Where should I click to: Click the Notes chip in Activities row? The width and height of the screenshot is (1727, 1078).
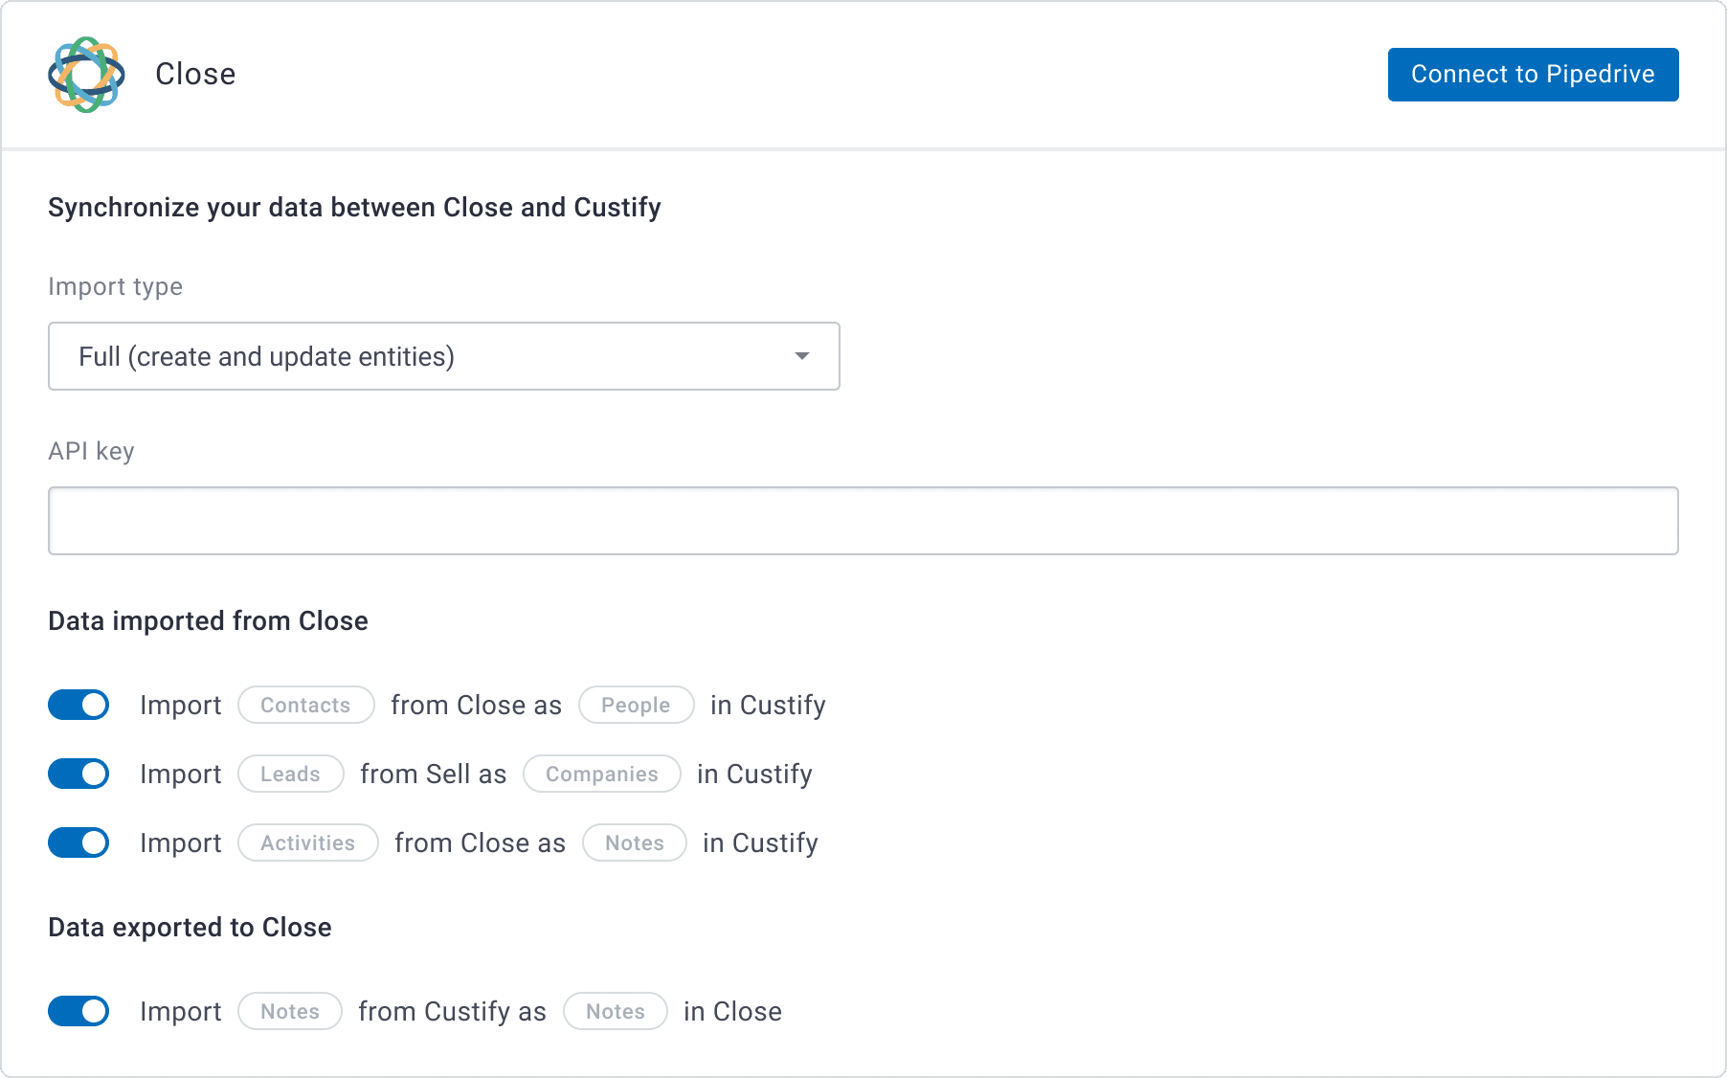[635, 842]
